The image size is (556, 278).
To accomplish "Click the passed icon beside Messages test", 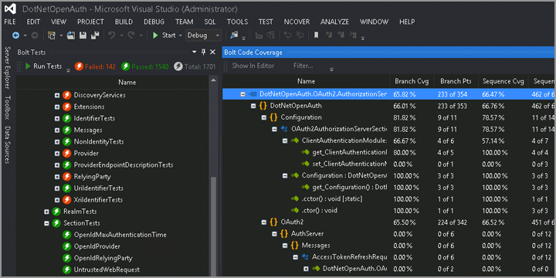I will (67, 131).
